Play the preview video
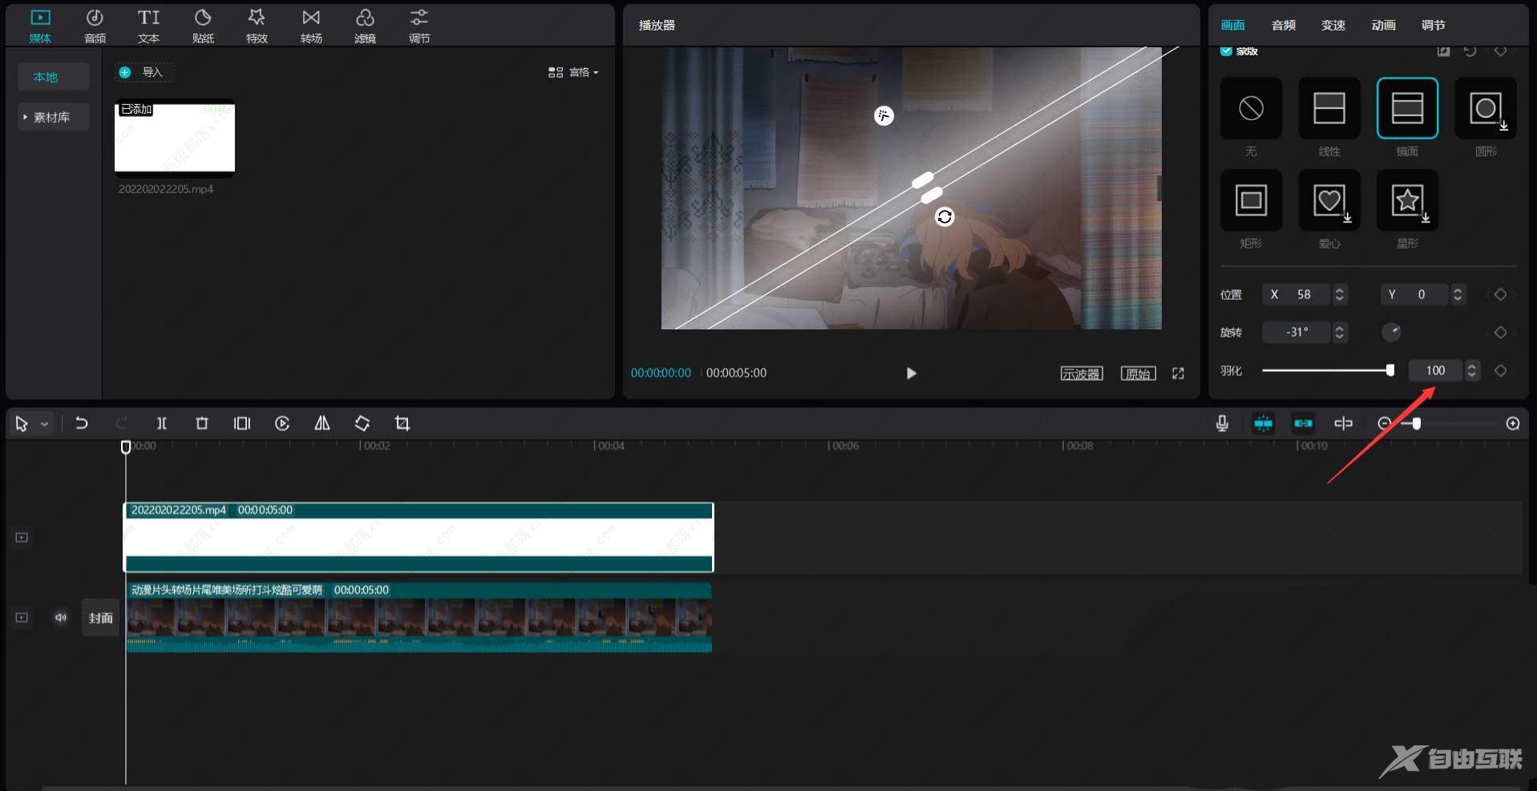Image resolution: width=1537 pixels, height=791 pixels. click(x=911, y=373)
